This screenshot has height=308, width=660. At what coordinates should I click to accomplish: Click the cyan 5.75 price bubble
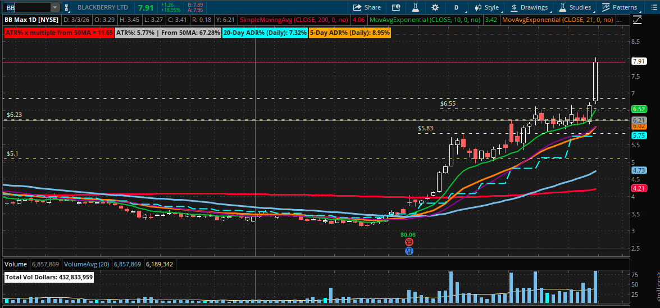639,135
